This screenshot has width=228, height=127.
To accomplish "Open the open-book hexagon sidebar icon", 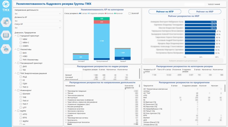I will click(x=6, y=35).
